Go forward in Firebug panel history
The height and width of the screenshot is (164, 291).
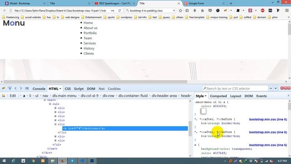pos(21,88)
